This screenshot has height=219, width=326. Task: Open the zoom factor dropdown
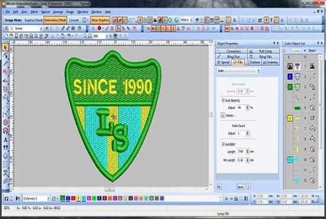107,36
